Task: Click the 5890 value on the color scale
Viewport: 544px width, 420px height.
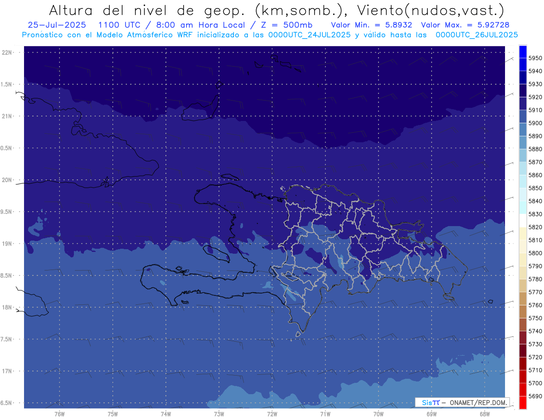Action: coord(535,136)
